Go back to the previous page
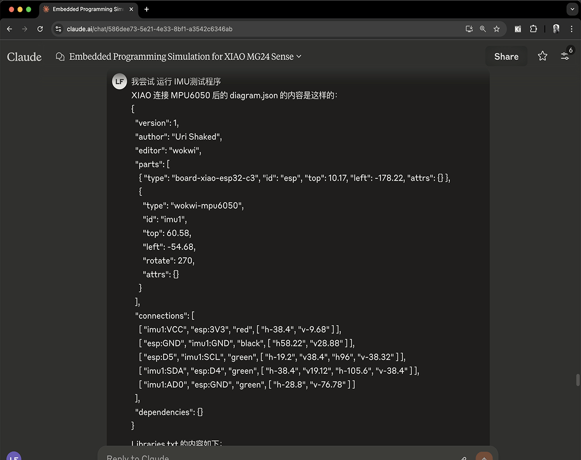Screen dimensions: 581x460 tap(10, 29)
